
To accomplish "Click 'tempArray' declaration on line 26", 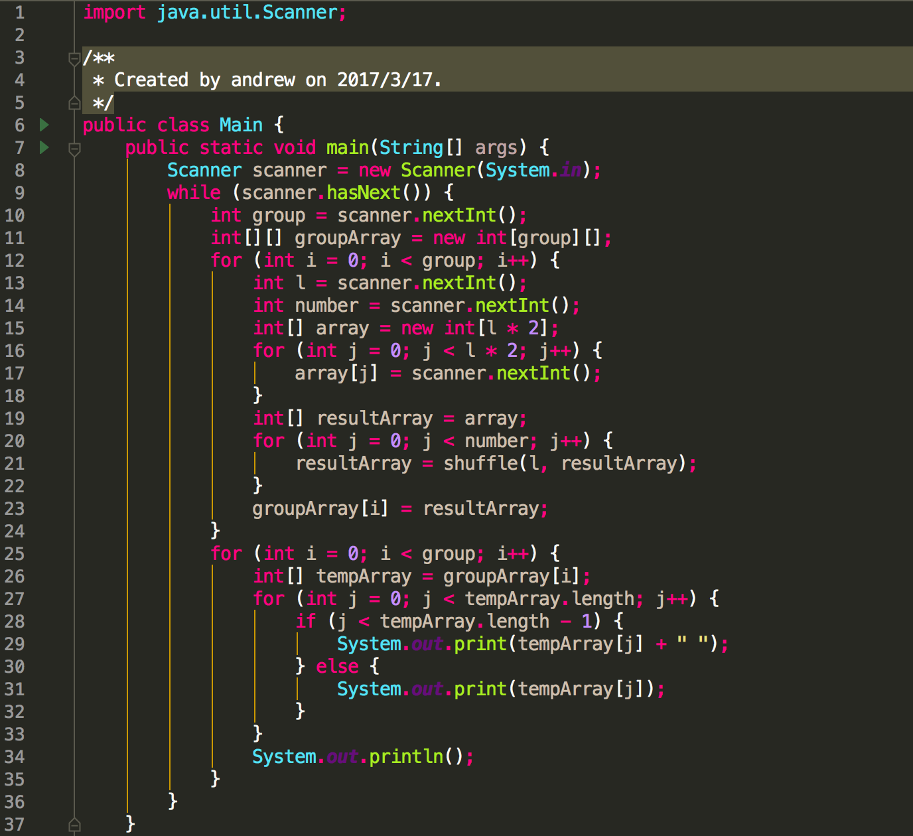I will click(364, 577).
